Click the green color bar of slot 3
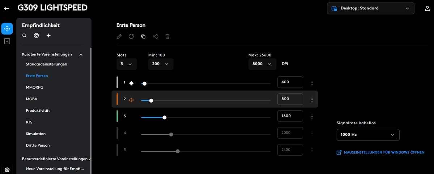 click(x=117, y=116)
